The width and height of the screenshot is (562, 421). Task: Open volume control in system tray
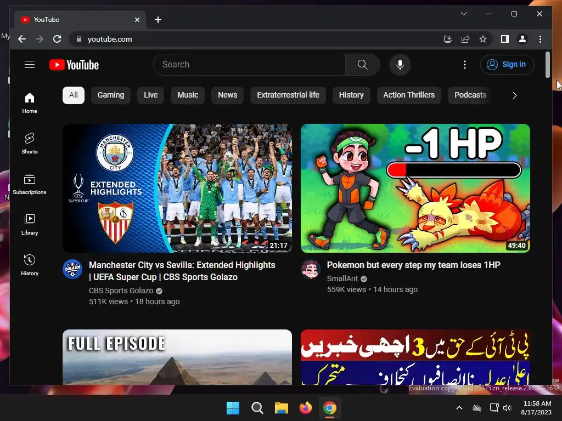pyautogui.click(x=507, y=408)
